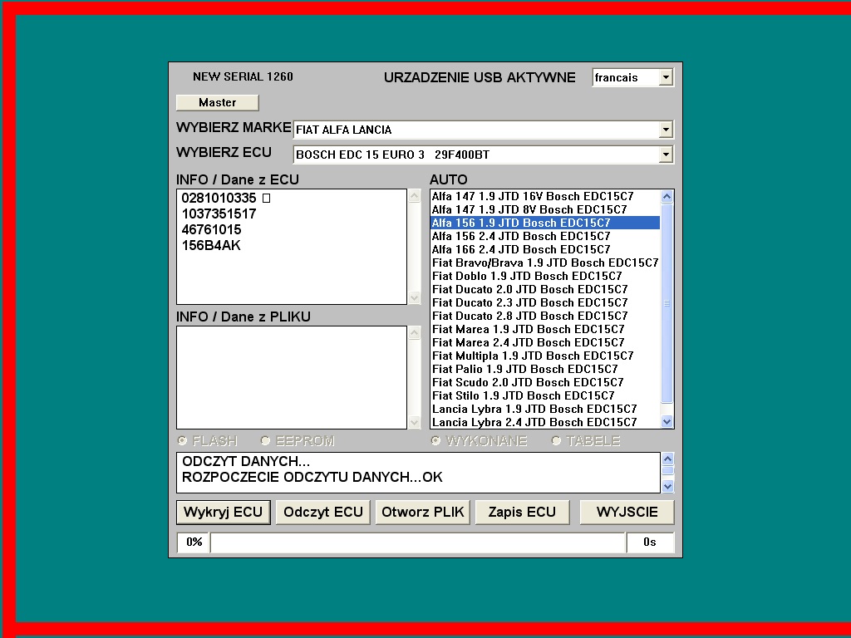Click WYJSCIE exit button
The width and height of the screenshot is (851, 638).
pyautogui.click(x=627, y=512)
